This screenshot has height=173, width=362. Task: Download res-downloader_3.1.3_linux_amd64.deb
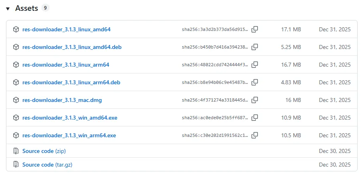[72, 47]
